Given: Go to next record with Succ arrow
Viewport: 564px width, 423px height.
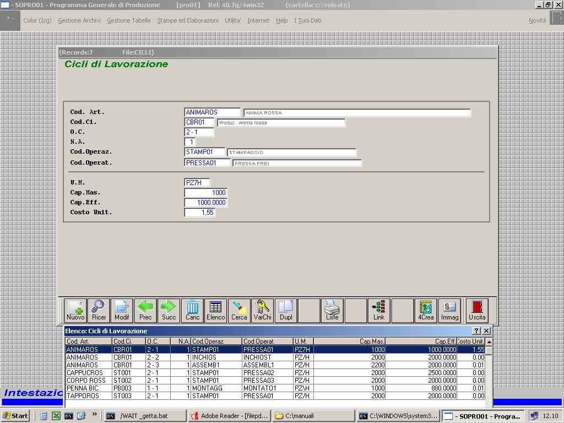Looking at the screenshot, I should [169, 311].
